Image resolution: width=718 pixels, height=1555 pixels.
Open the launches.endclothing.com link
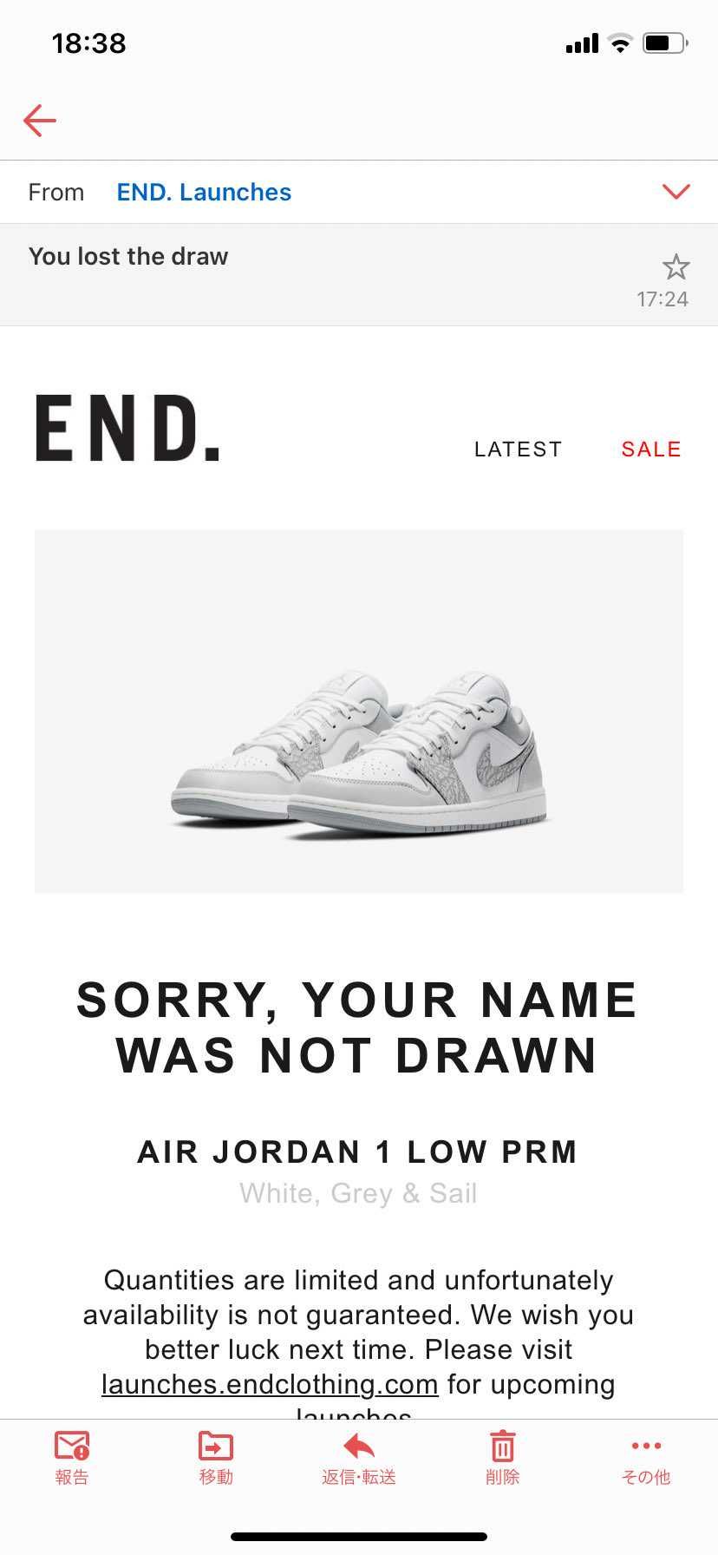270,1384
